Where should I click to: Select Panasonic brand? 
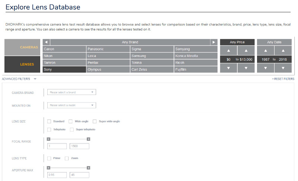(x=108, y=49)
